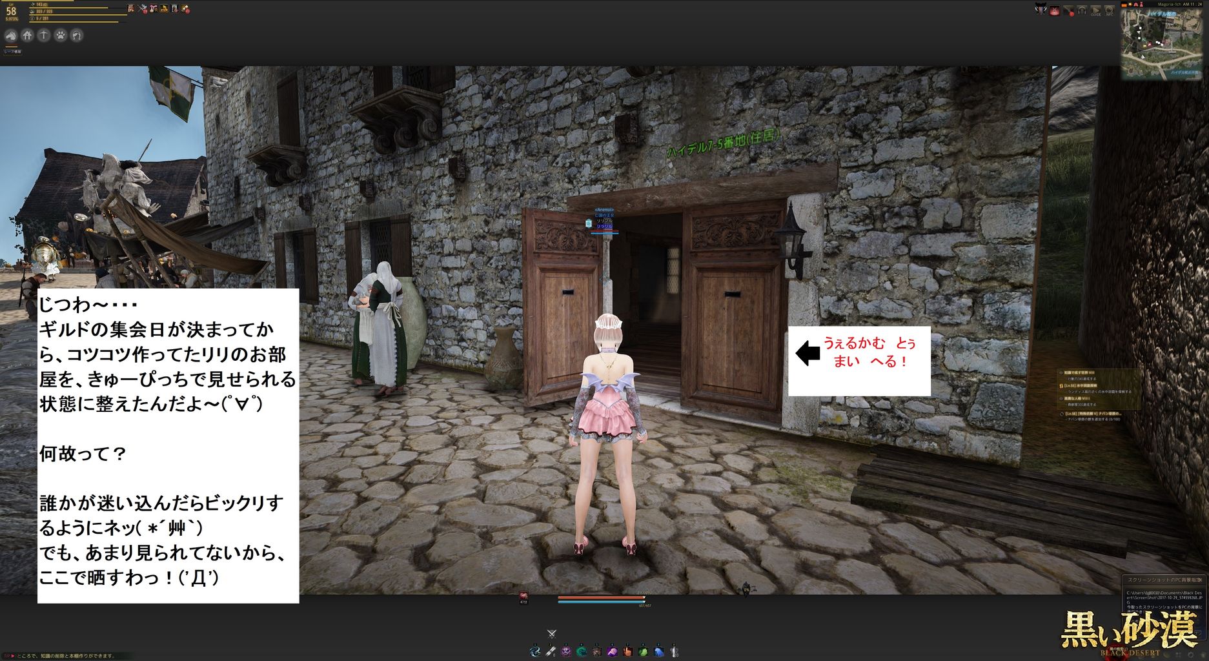Viewport: 1209px width, 661px height.
Task: Open the NPC finder icon
Action: point(1110,10)
